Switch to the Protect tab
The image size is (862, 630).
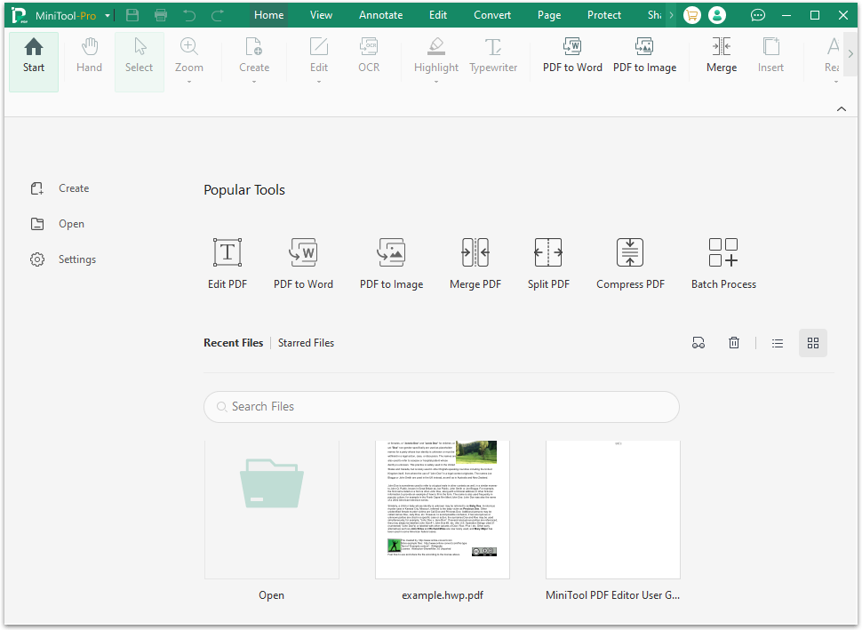pos(604,15)
